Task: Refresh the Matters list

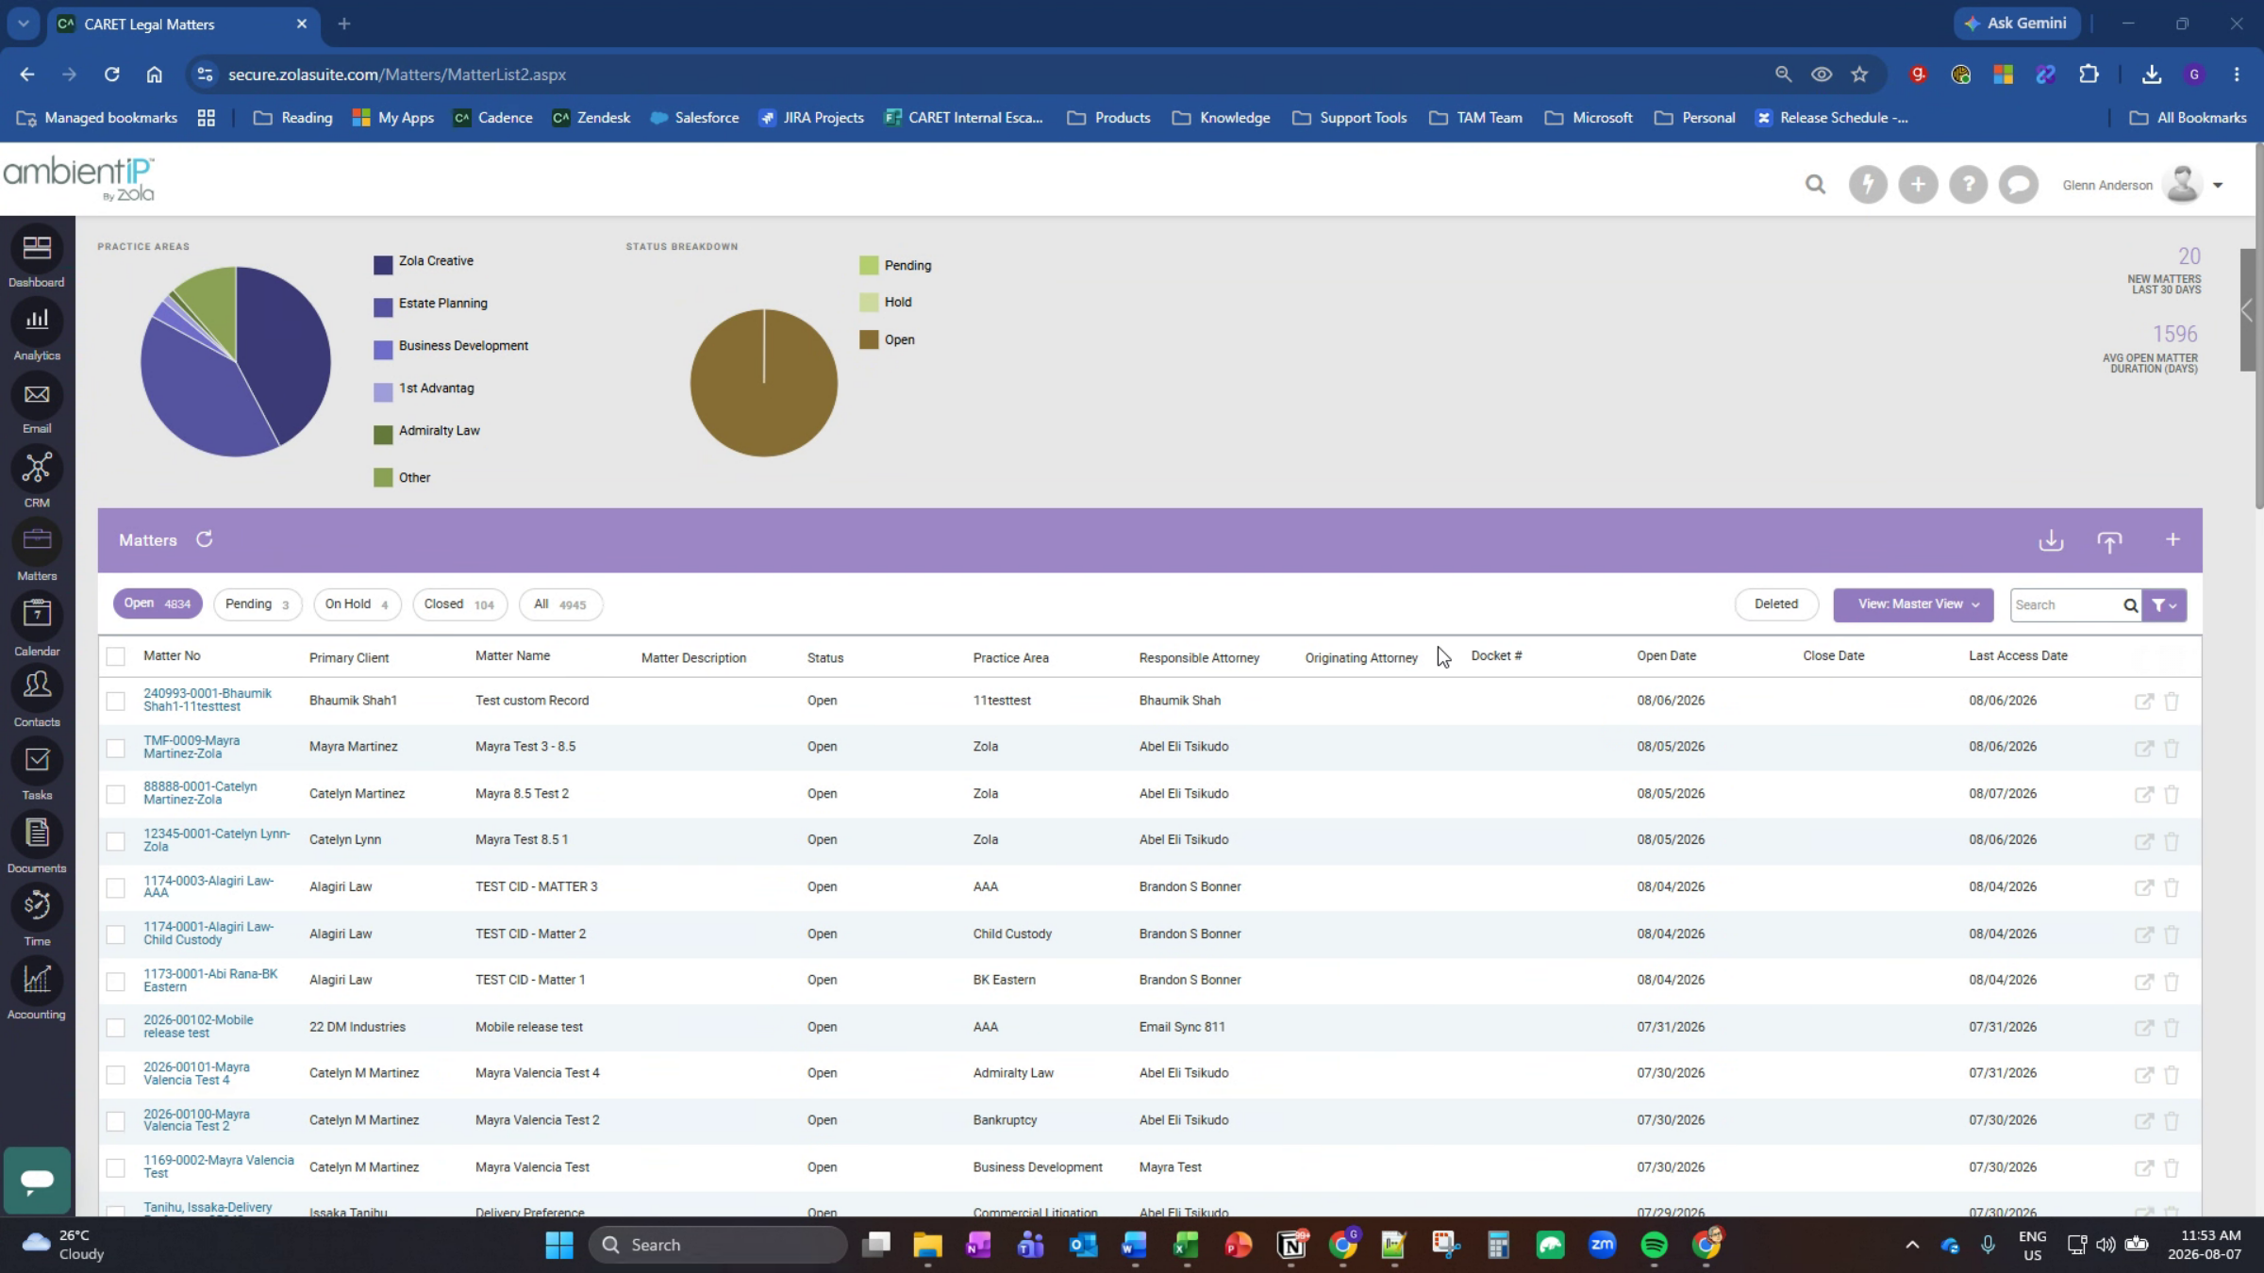Action: (205, 539)
